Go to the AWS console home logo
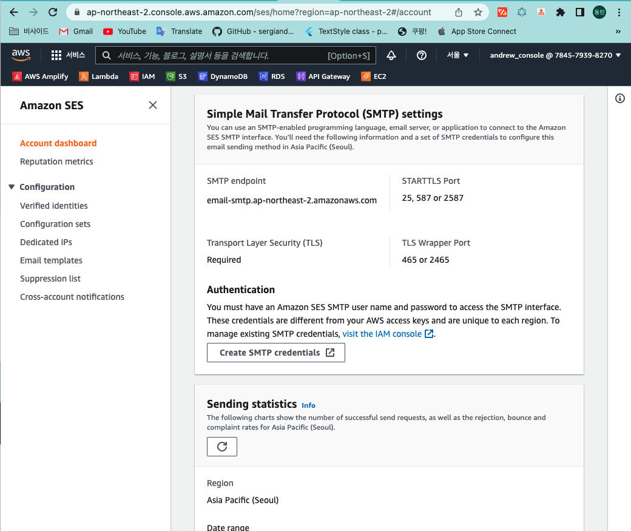The height and width of the screenshot is (531, 631). [21, 55]
